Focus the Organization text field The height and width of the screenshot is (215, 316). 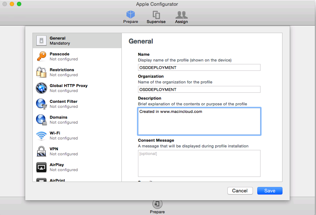coord(199,90)
